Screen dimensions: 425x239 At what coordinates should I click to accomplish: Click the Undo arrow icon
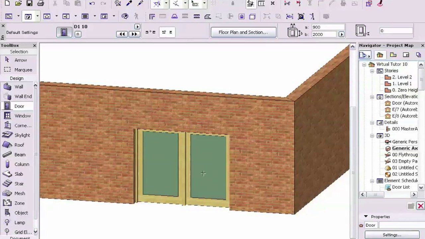click(x=92, y=4)
